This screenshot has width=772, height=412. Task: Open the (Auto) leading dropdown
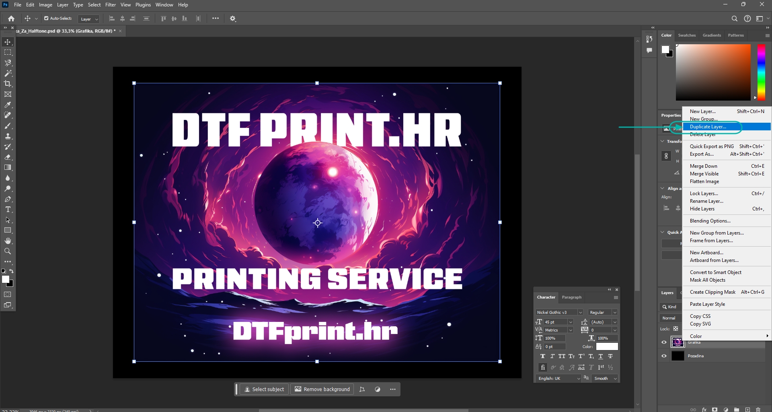615,322
